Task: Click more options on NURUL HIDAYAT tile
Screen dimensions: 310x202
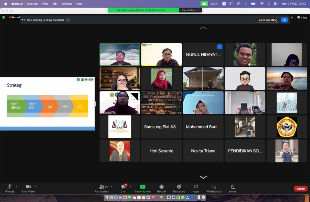Action: pos(220,47)
